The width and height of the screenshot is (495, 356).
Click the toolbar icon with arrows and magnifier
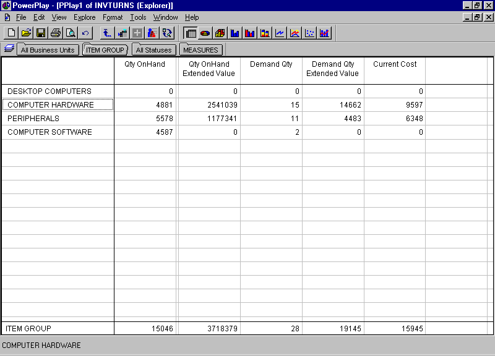click(166, 33)
